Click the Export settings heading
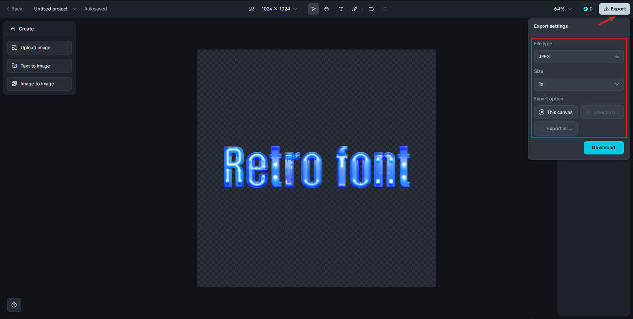This screenshot has height=319, width=633. pyautogui.click(x=551, y=26)
